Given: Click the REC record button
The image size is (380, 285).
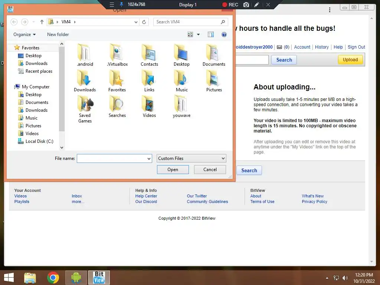Looking at the screenshot, I should tap(230, 4).
